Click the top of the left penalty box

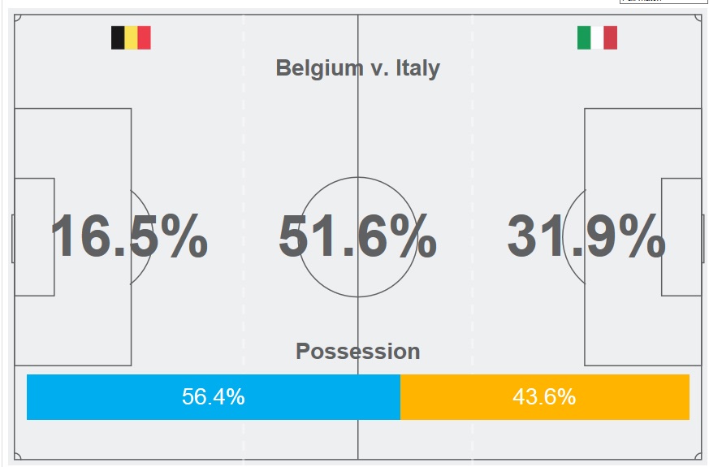point(73,109)
